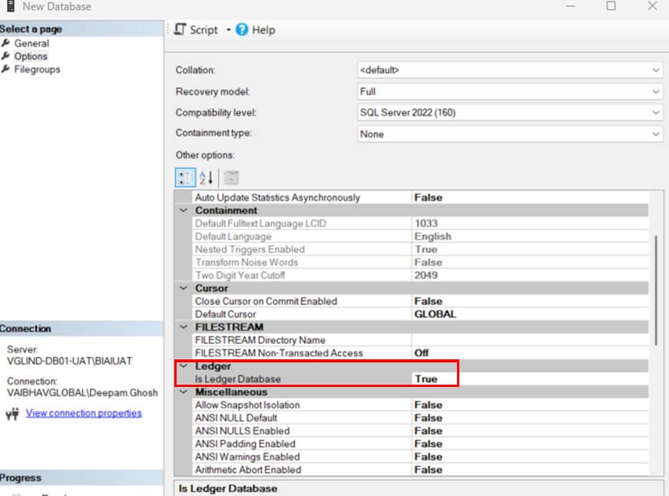Viewport: 669px width, 496px height.
Task: Open the Script dropdown arrow
Action: (228, 30)
